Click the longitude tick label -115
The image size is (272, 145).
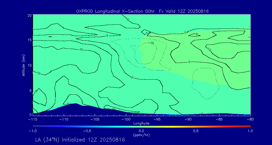point(33,119)
